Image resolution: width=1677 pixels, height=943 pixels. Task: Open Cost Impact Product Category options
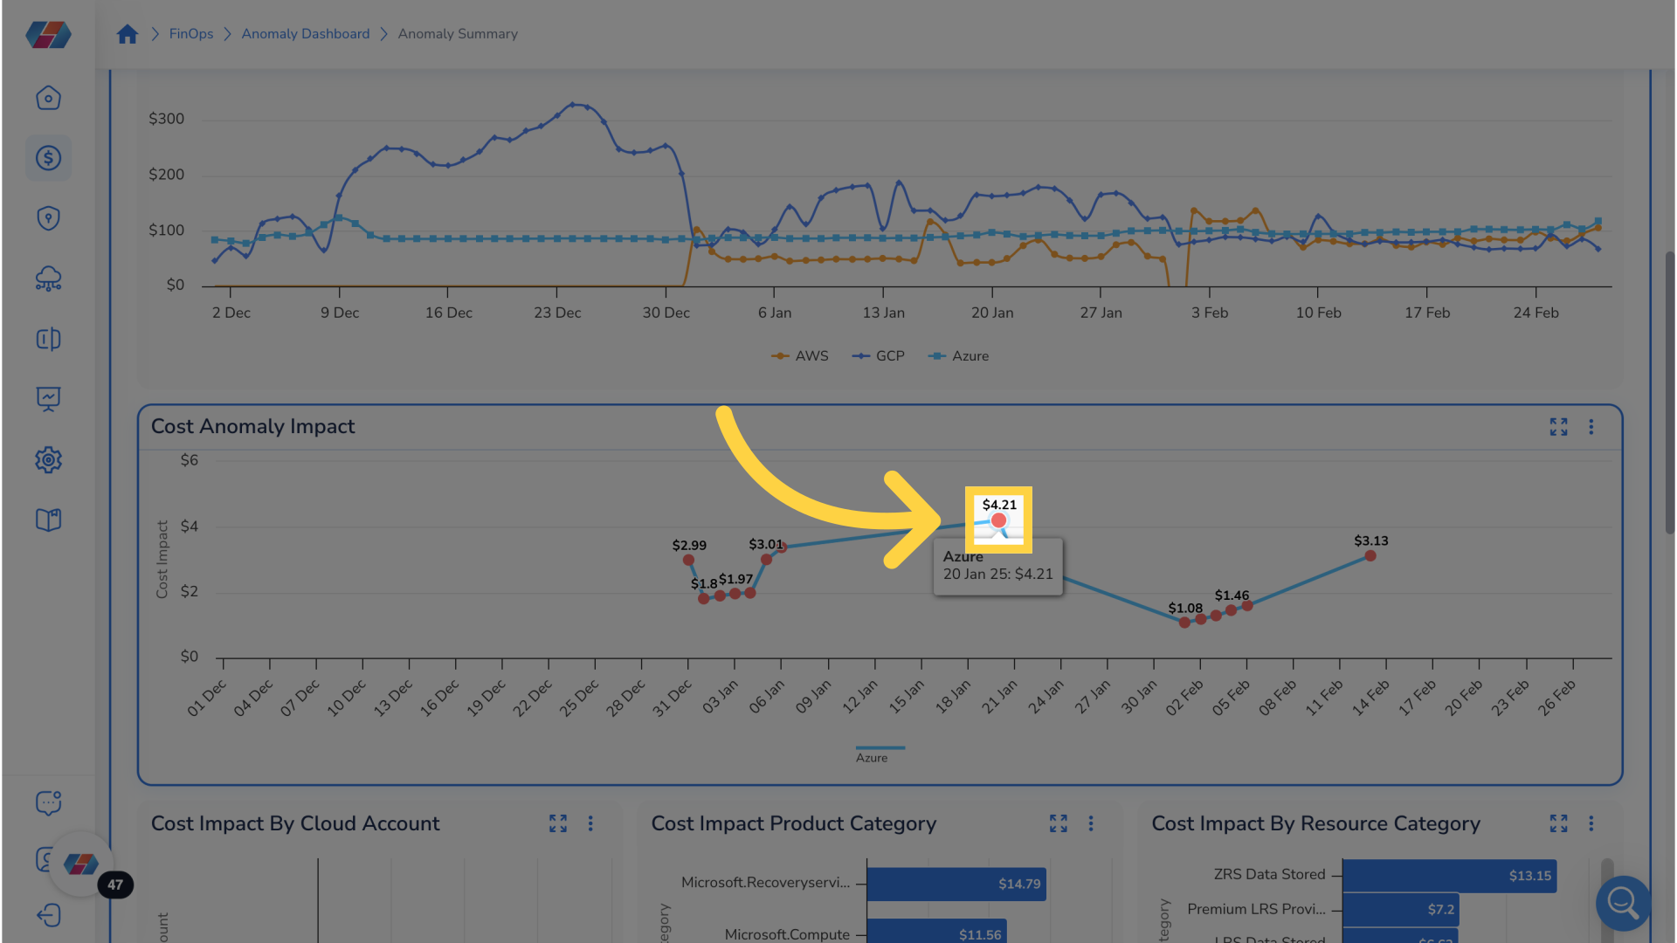pyautogui.click(x=1091, y=823)
